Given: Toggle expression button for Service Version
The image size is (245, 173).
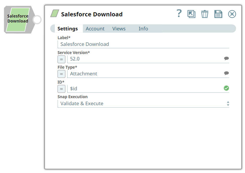Looking at the screenshot, I should pos(61,59).
